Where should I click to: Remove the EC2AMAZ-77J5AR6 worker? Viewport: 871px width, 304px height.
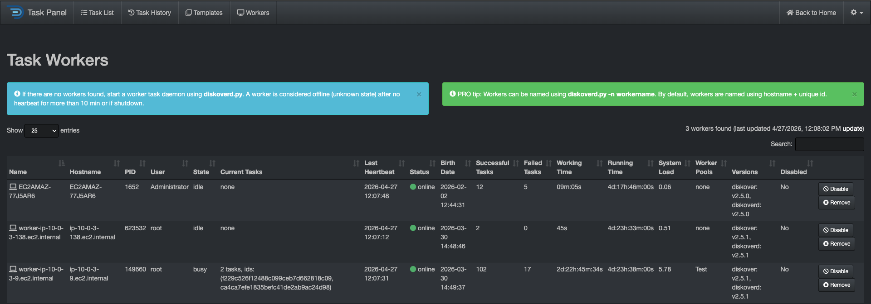pos(837,202)
